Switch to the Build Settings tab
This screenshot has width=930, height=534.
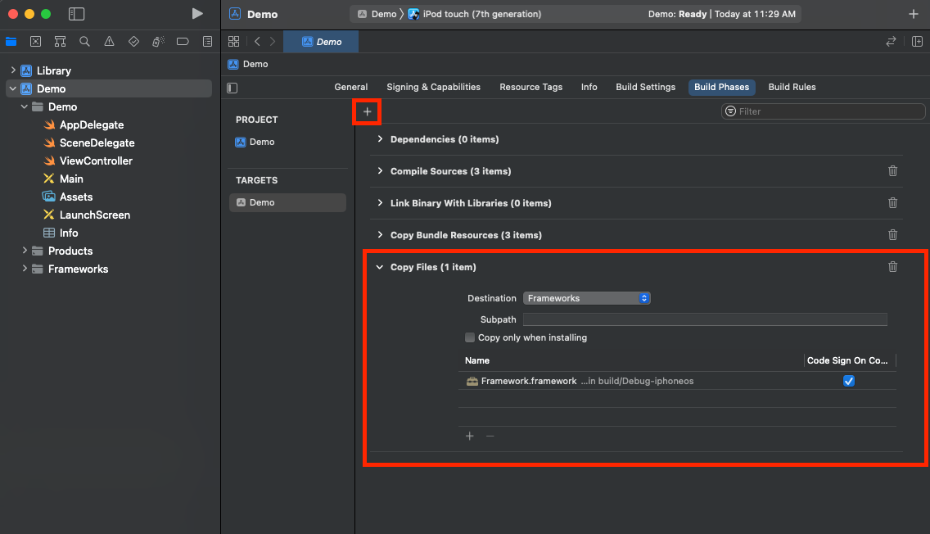click(645, 87)
